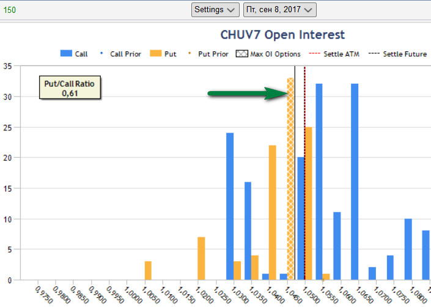Toggle the Call series via legend label
This screenshot has height=307, width=431.
coord(81,54)
